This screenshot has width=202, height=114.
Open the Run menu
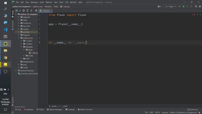(56, 2)
